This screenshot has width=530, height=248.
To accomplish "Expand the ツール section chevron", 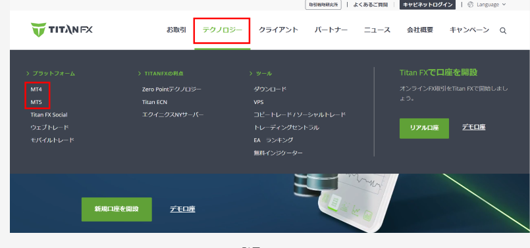I will tap(251, 73).
